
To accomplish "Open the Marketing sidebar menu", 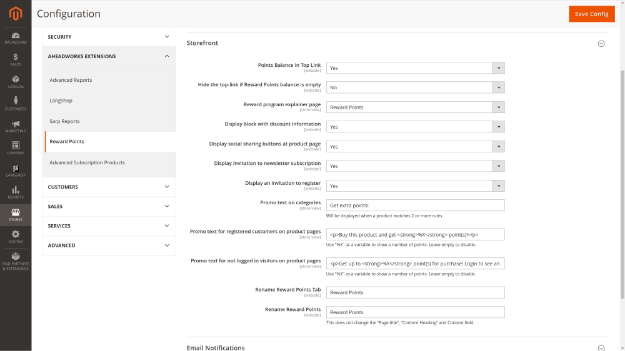I will click(x=16, y=126).
